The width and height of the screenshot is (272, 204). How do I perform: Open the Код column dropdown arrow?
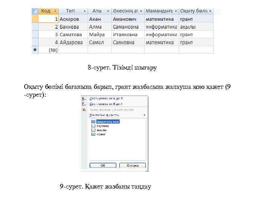(x=55, y=11)
